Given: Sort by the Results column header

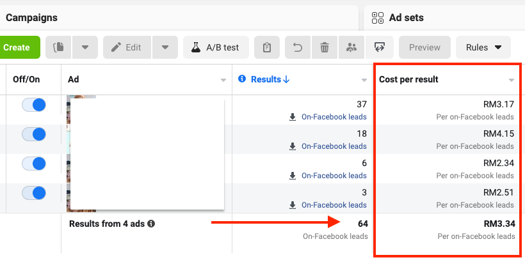Looking at the screenshot, I should 270,79.
